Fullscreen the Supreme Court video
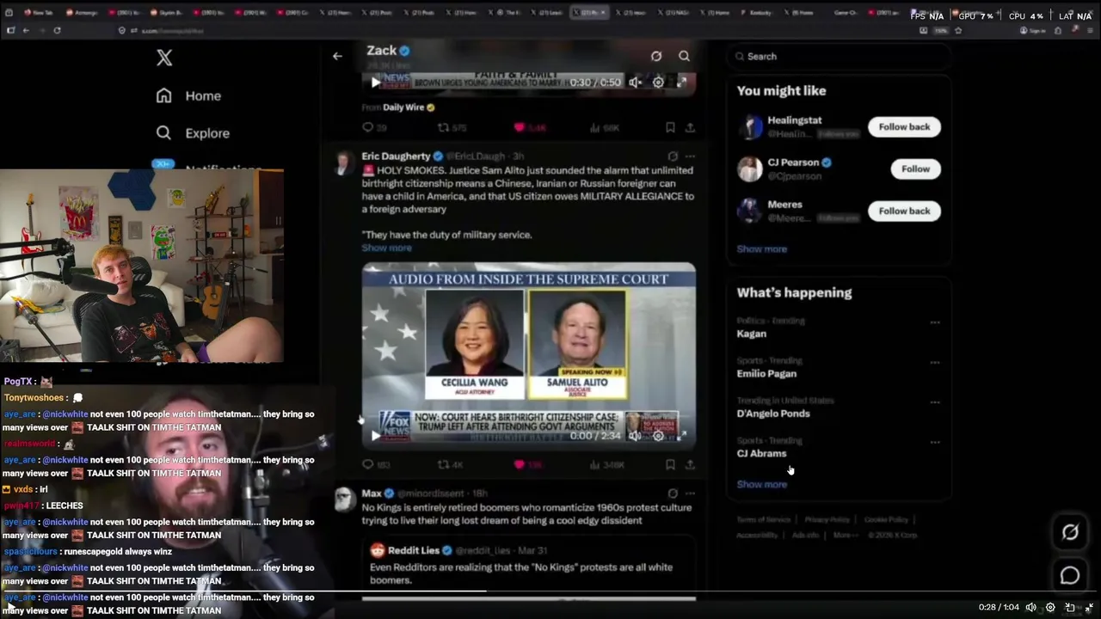 [x=681, y=436]
